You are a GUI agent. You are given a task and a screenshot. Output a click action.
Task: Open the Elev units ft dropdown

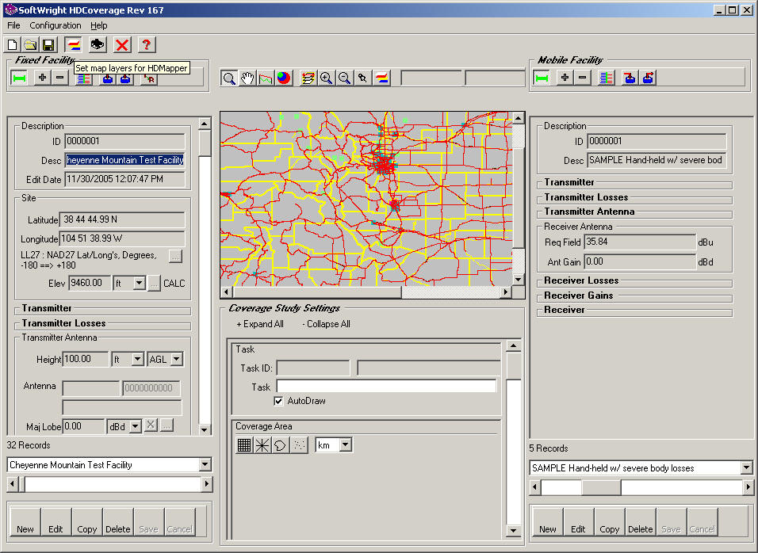(140, 283)
